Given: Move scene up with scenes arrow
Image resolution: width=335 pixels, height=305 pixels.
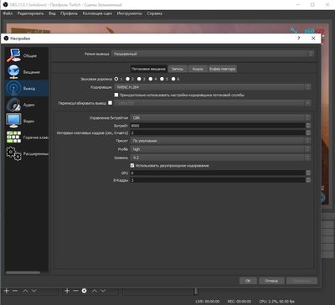Looking at the screenshot, I should coord(25,291).
